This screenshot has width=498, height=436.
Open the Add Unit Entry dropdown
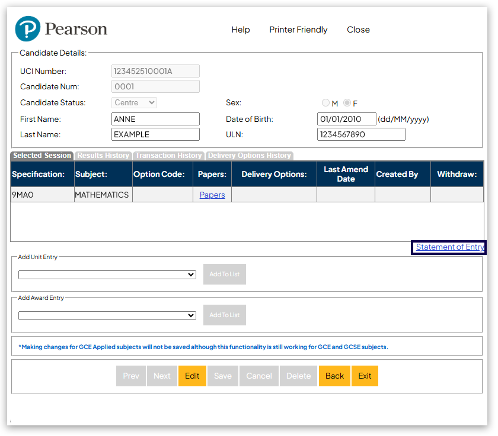(x=107, y=274)
